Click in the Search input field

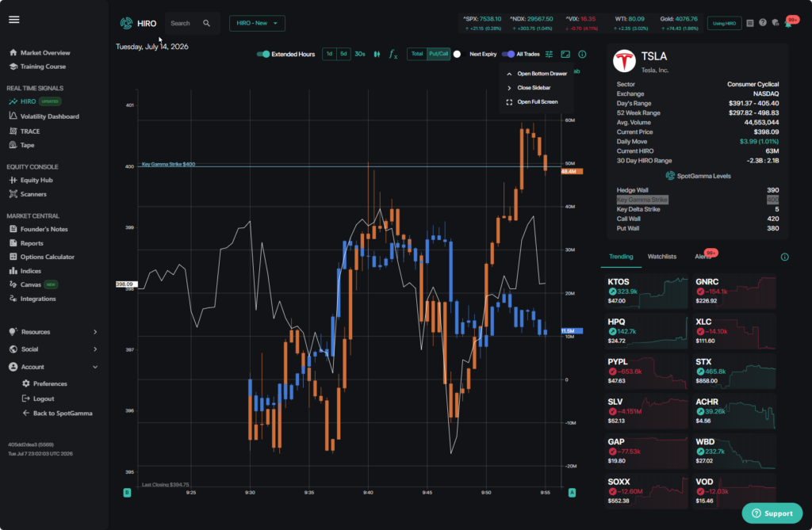pos(185,23)
